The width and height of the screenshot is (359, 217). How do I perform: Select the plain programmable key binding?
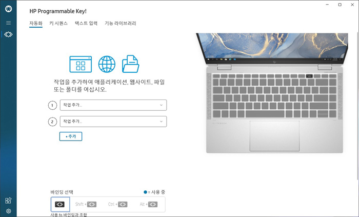click(x=60, y=204)
